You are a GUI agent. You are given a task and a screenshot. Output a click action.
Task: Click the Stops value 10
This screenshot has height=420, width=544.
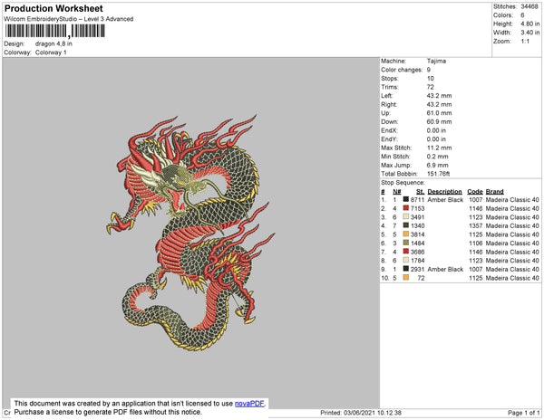point(430,78)
